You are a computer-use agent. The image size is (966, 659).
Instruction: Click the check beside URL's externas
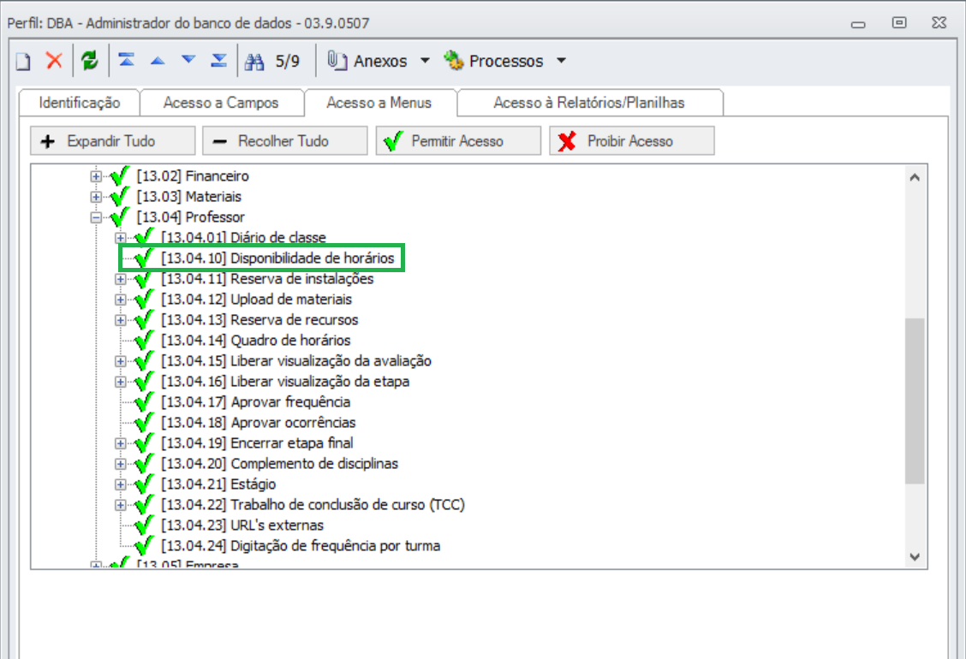(x=144, y=525)
